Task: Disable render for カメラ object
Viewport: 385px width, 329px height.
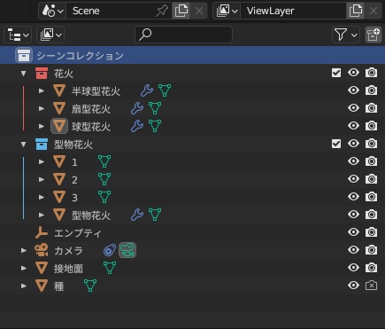Action: (x=371, y=250)
